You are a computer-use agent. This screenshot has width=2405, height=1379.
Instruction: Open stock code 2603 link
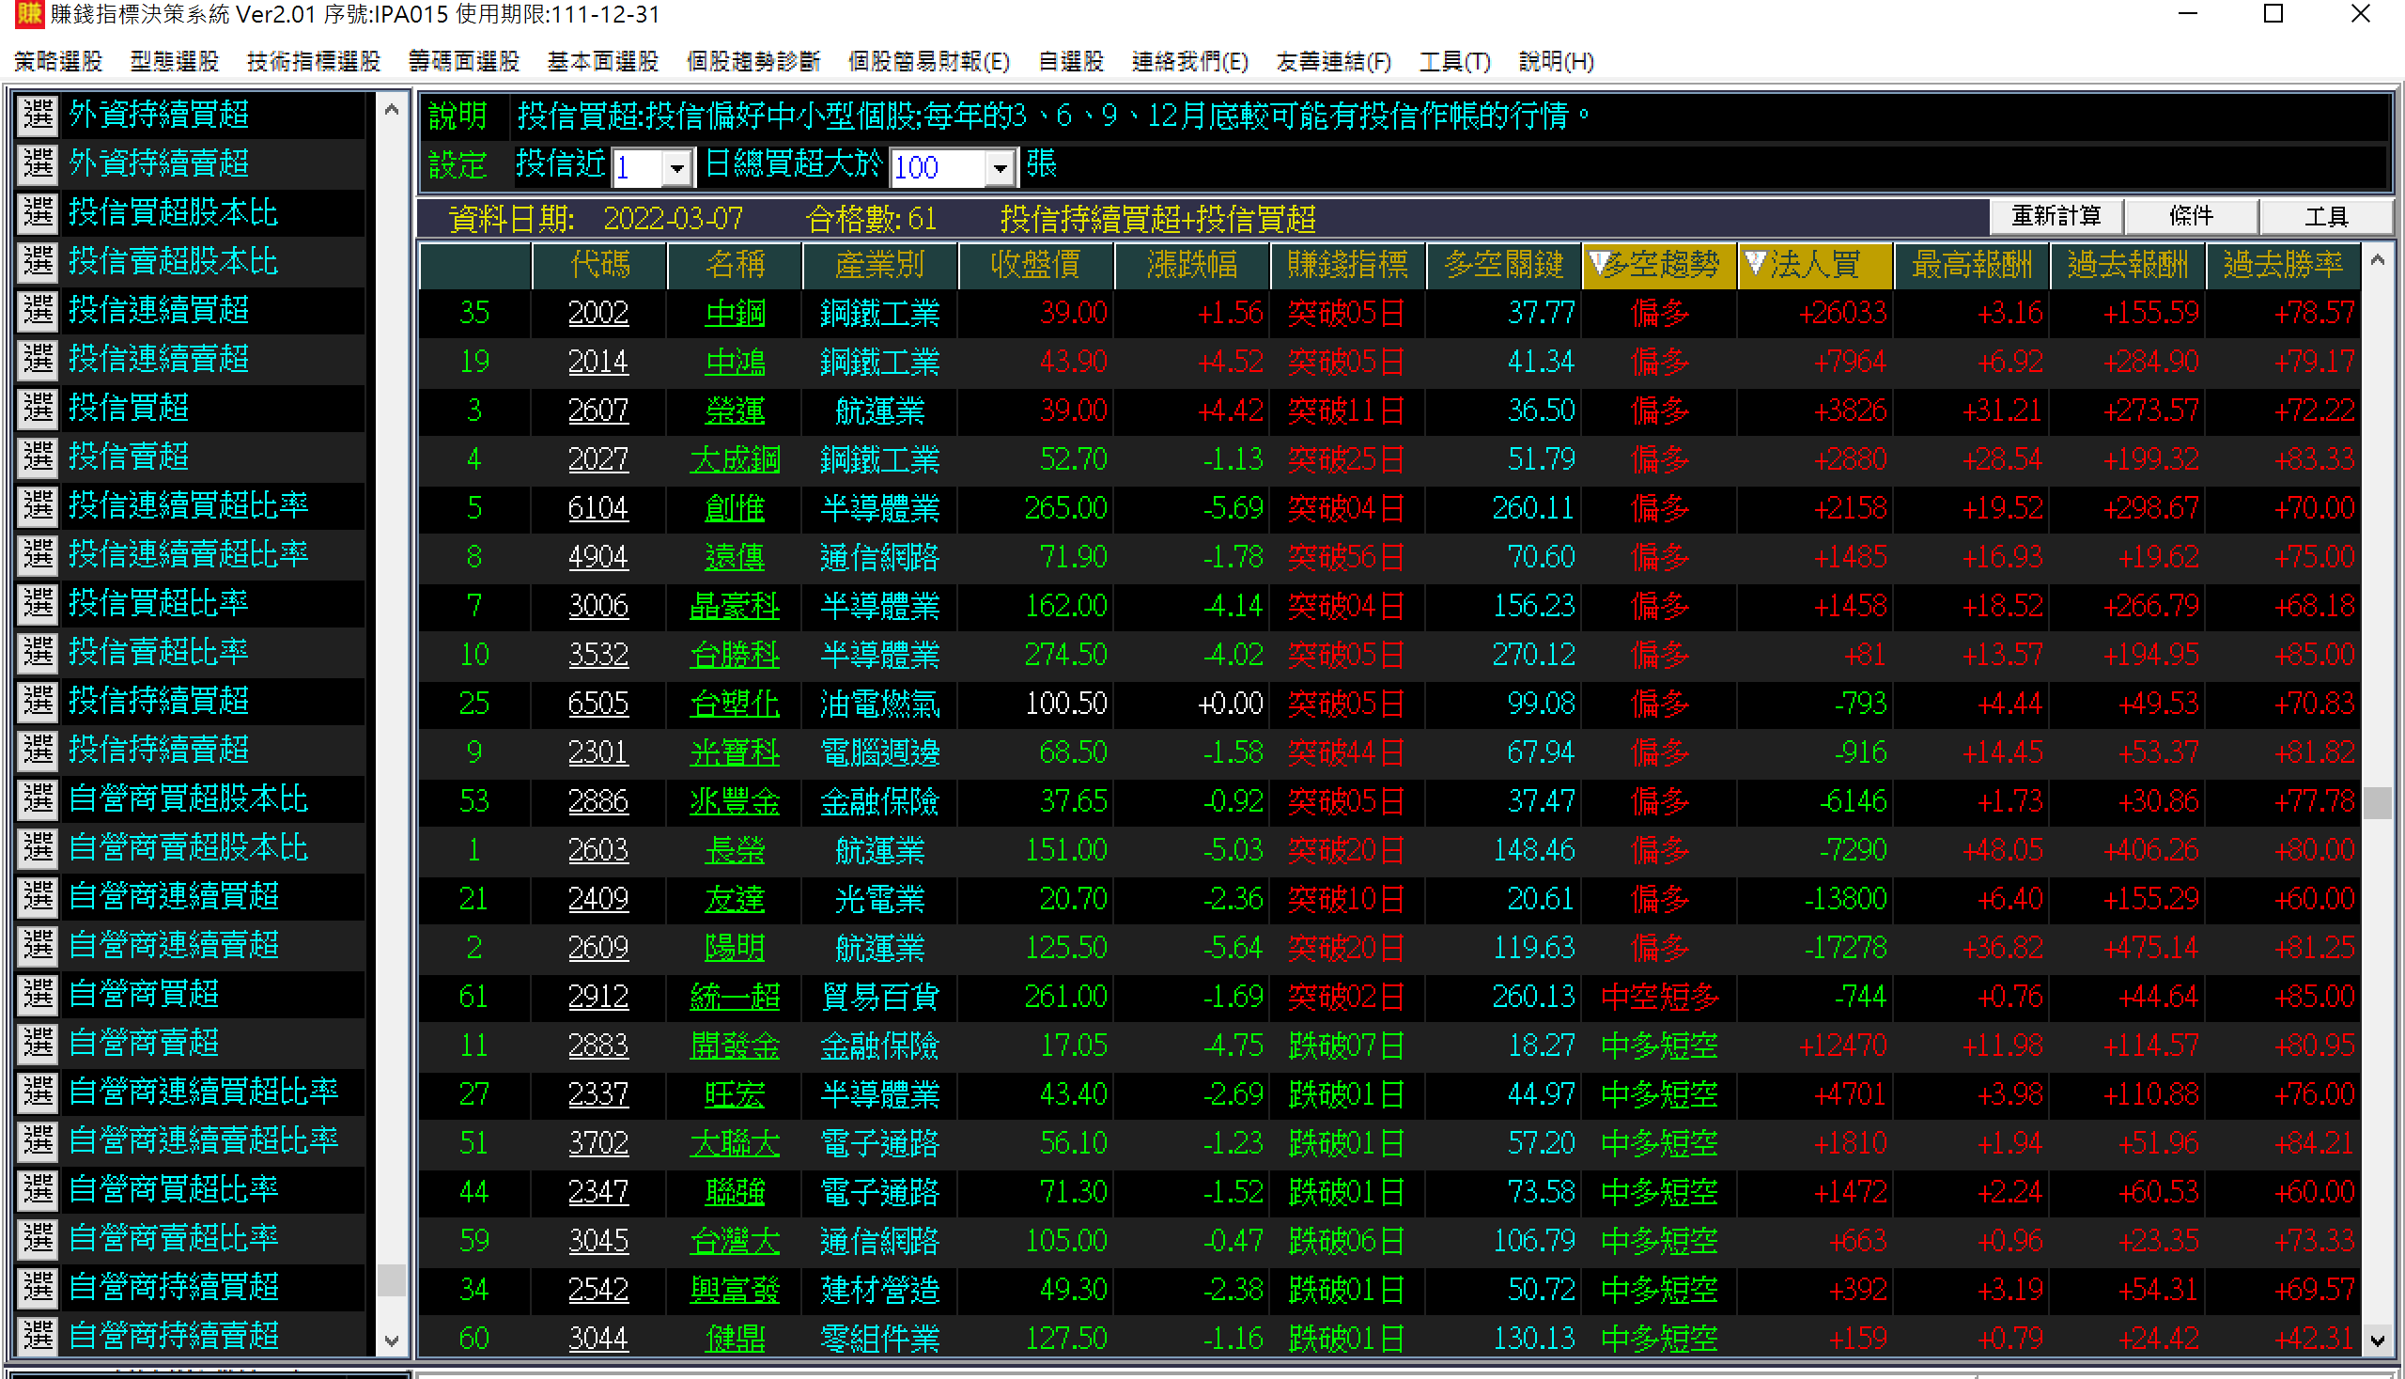(597, 850)
